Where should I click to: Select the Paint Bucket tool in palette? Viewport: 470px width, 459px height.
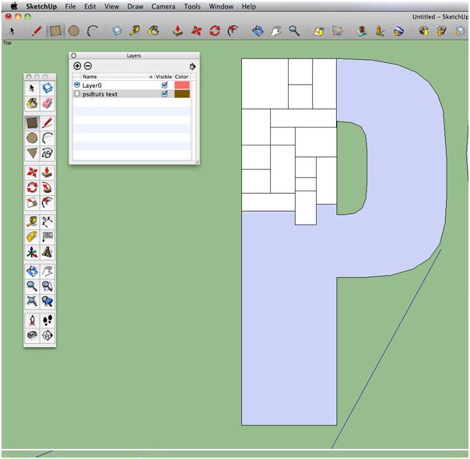(32, 103)
